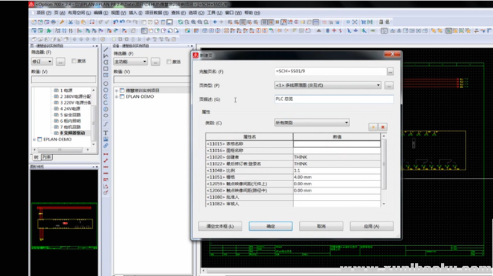Switch to the 列表 tab
The height and width of the screenshot is (276, 493).
click(47, 157)
